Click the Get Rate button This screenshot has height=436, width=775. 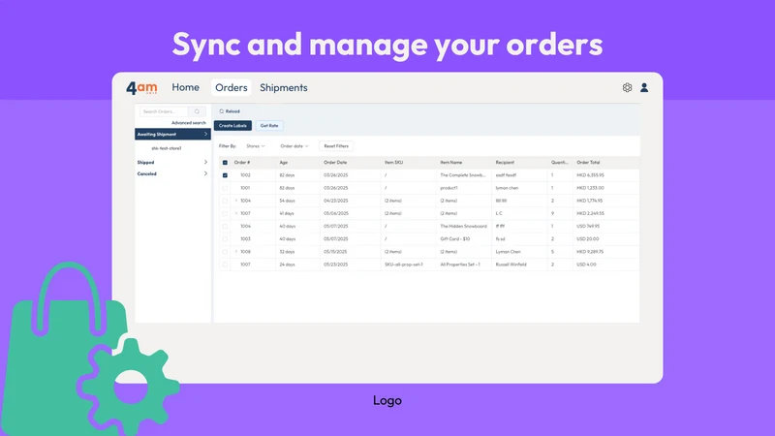click(269, 126)
